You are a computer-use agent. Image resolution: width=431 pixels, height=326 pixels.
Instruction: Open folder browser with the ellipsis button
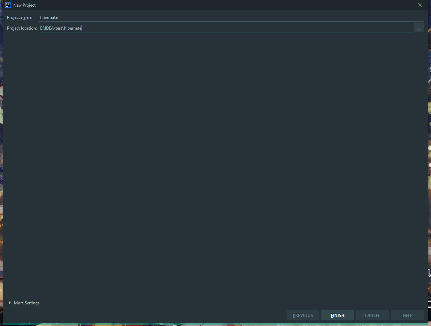[x=419, y=28]
